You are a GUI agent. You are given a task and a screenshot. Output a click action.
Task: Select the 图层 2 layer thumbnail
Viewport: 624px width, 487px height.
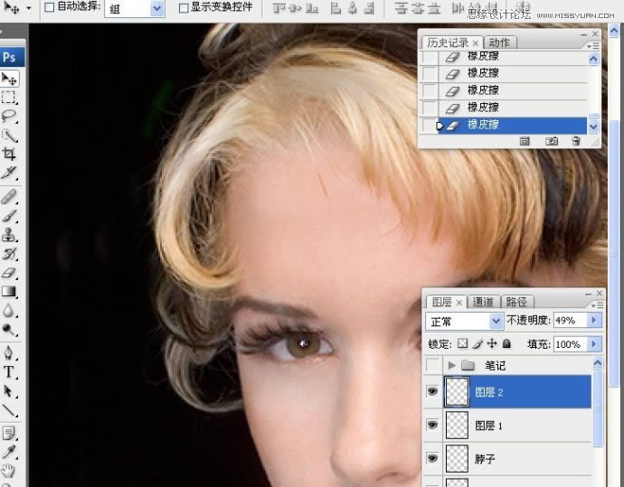coord(458,391)
